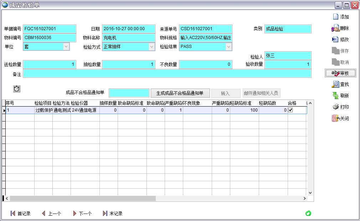
Task: Open the 单位 dropdown
Action: click(x=66, y=47)
